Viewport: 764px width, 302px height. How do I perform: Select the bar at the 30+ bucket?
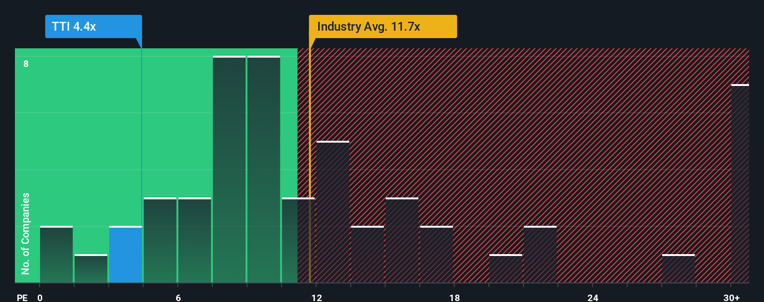coord(740,184)
